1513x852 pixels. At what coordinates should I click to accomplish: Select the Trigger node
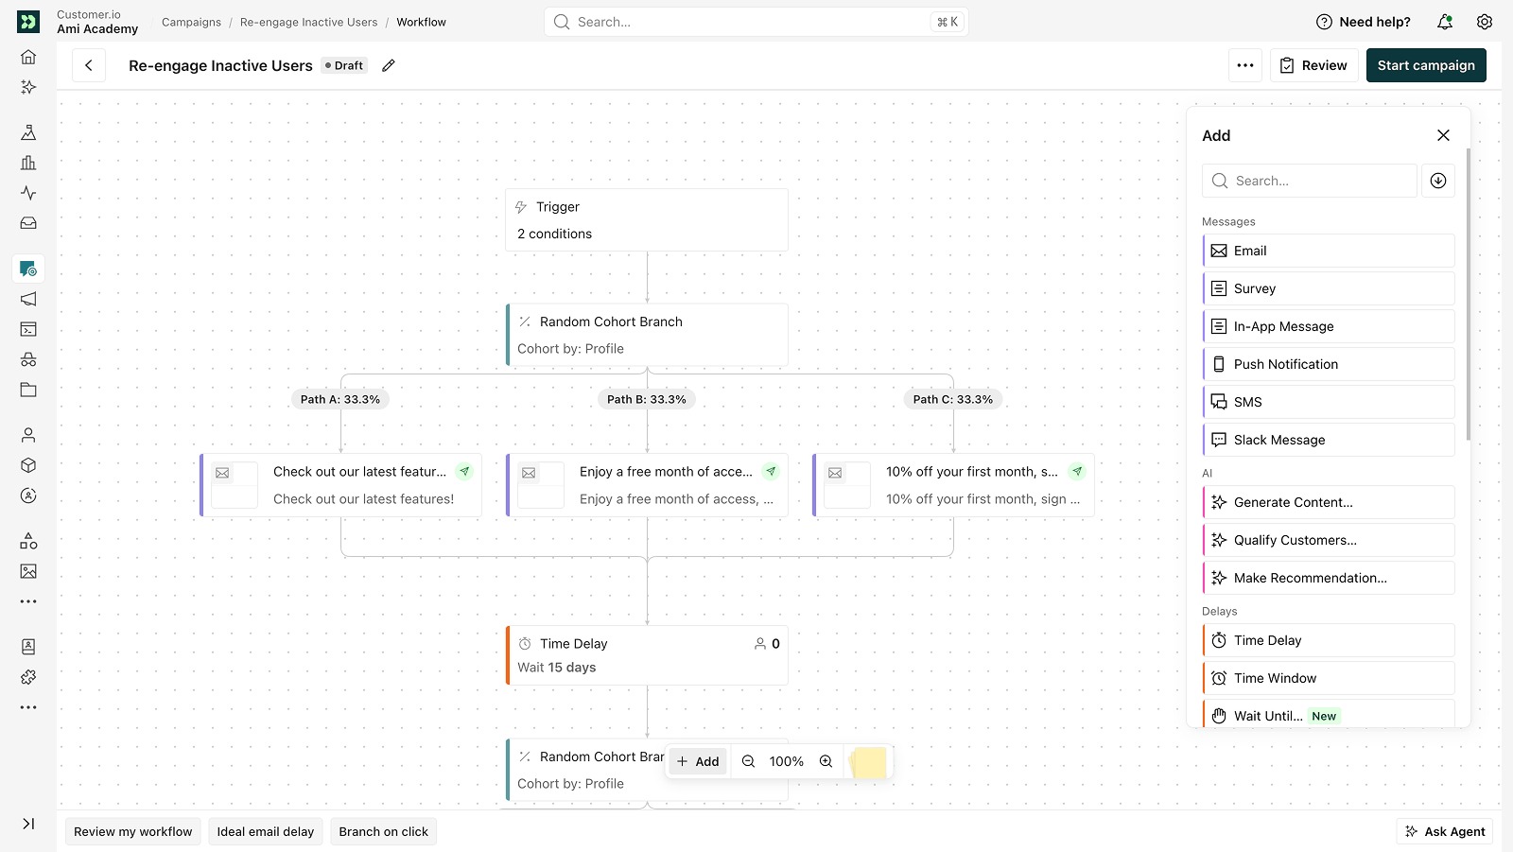(647, 220)
